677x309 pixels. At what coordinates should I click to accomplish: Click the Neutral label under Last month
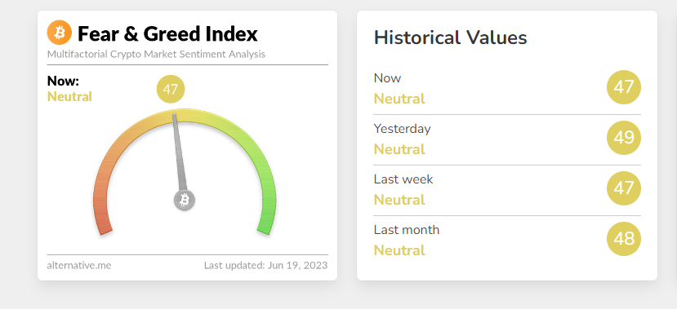point(399,250)
